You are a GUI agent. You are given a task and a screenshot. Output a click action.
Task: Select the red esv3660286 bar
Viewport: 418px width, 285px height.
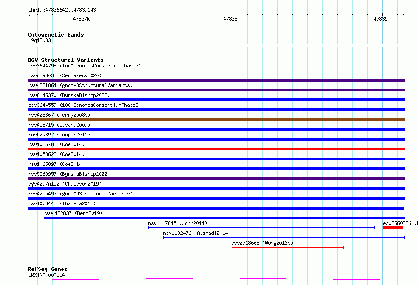393,228
